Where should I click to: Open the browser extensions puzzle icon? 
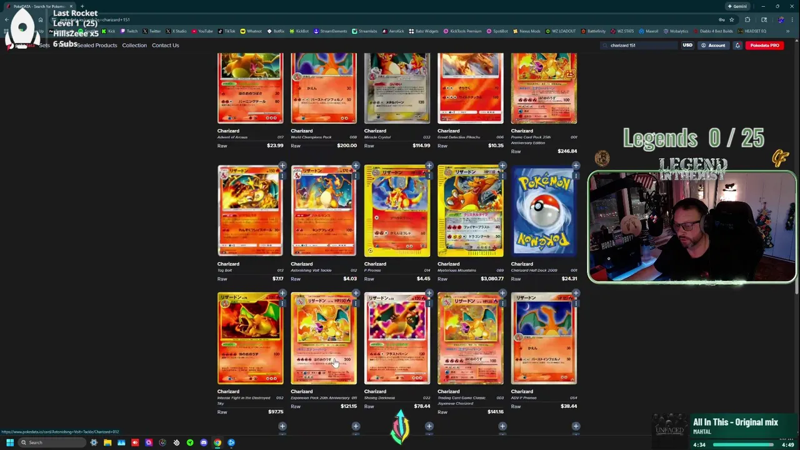click(747, 19)
